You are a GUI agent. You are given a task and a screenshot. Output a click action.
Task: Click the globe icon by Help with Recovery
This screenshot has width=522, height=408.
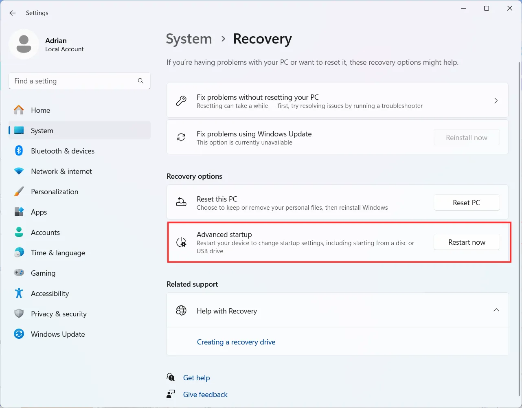(x=181, y=311)
